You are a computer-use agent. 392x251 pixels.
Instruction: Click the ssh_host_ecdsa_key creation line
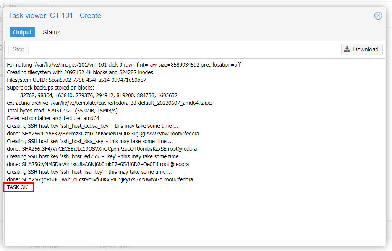pyautogui.click(x=92, y=126)
